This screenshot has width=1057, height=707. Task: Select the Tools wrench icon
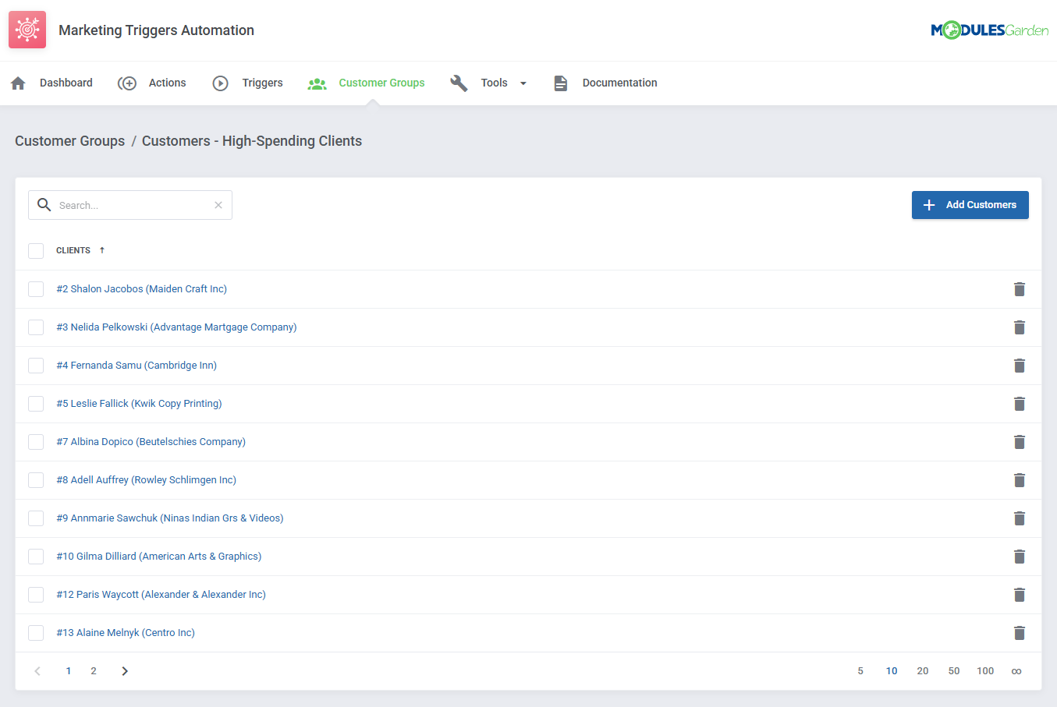(459, 83)
